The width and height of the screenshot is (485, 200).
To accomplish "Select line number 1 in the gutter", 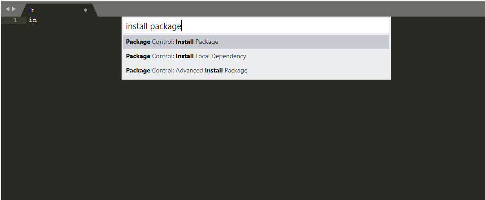I will pyautogui.click(x=15, y=20).
